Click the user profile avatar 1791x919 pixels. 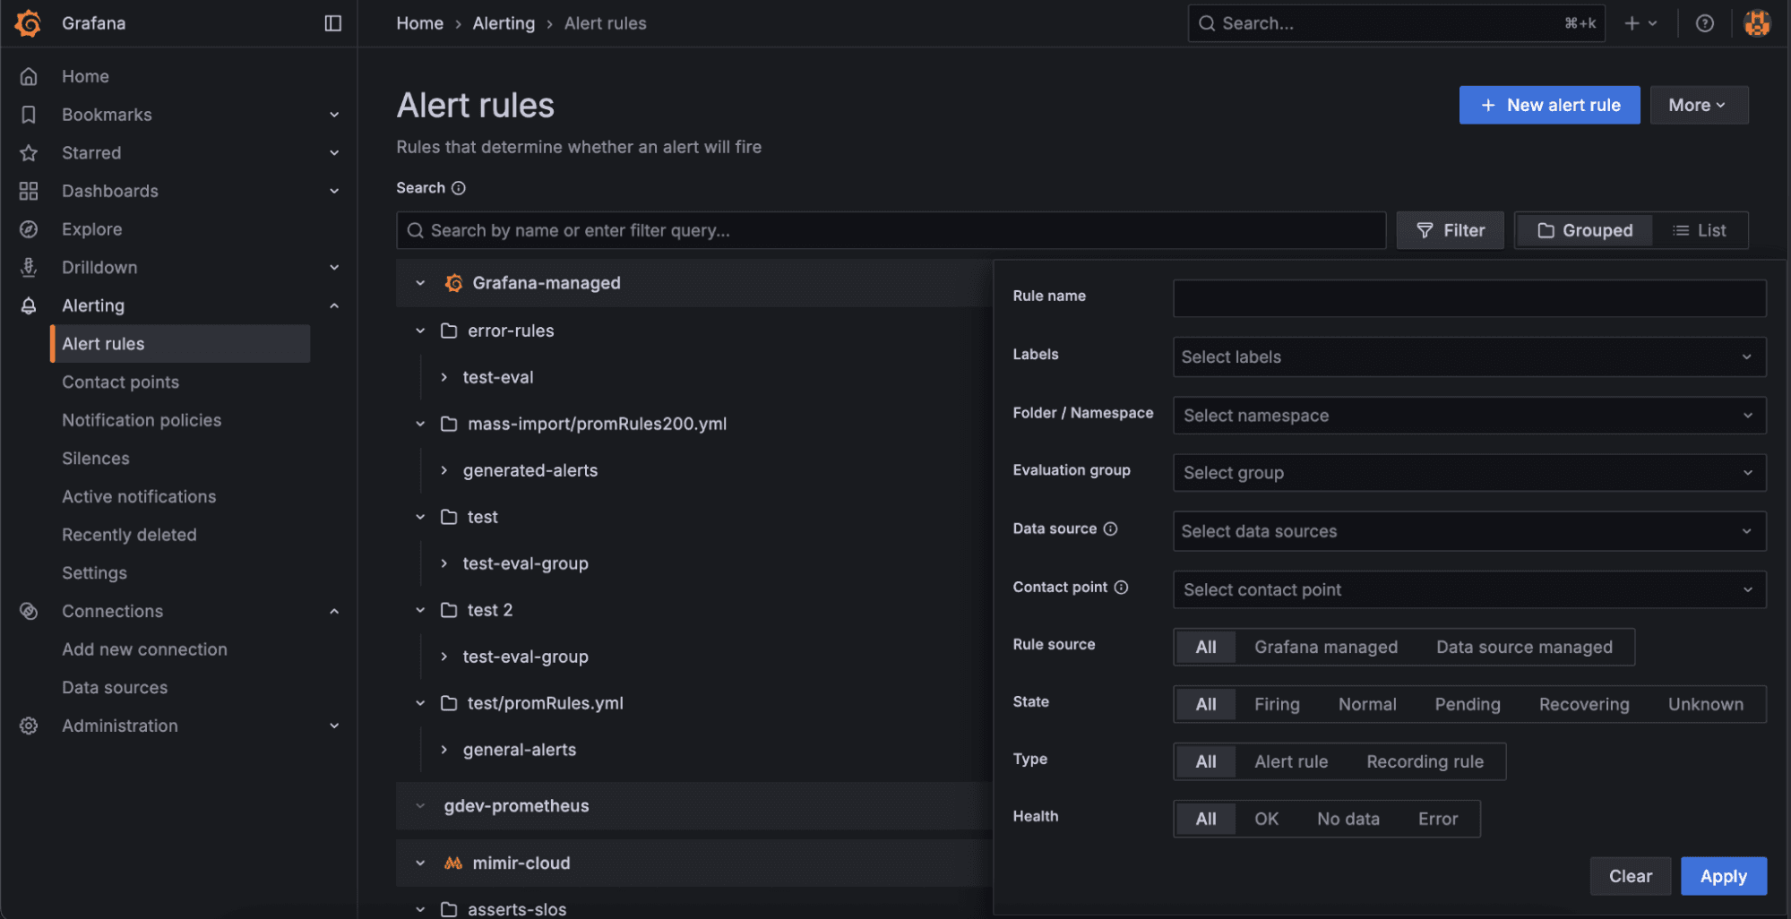point(1756,23)
